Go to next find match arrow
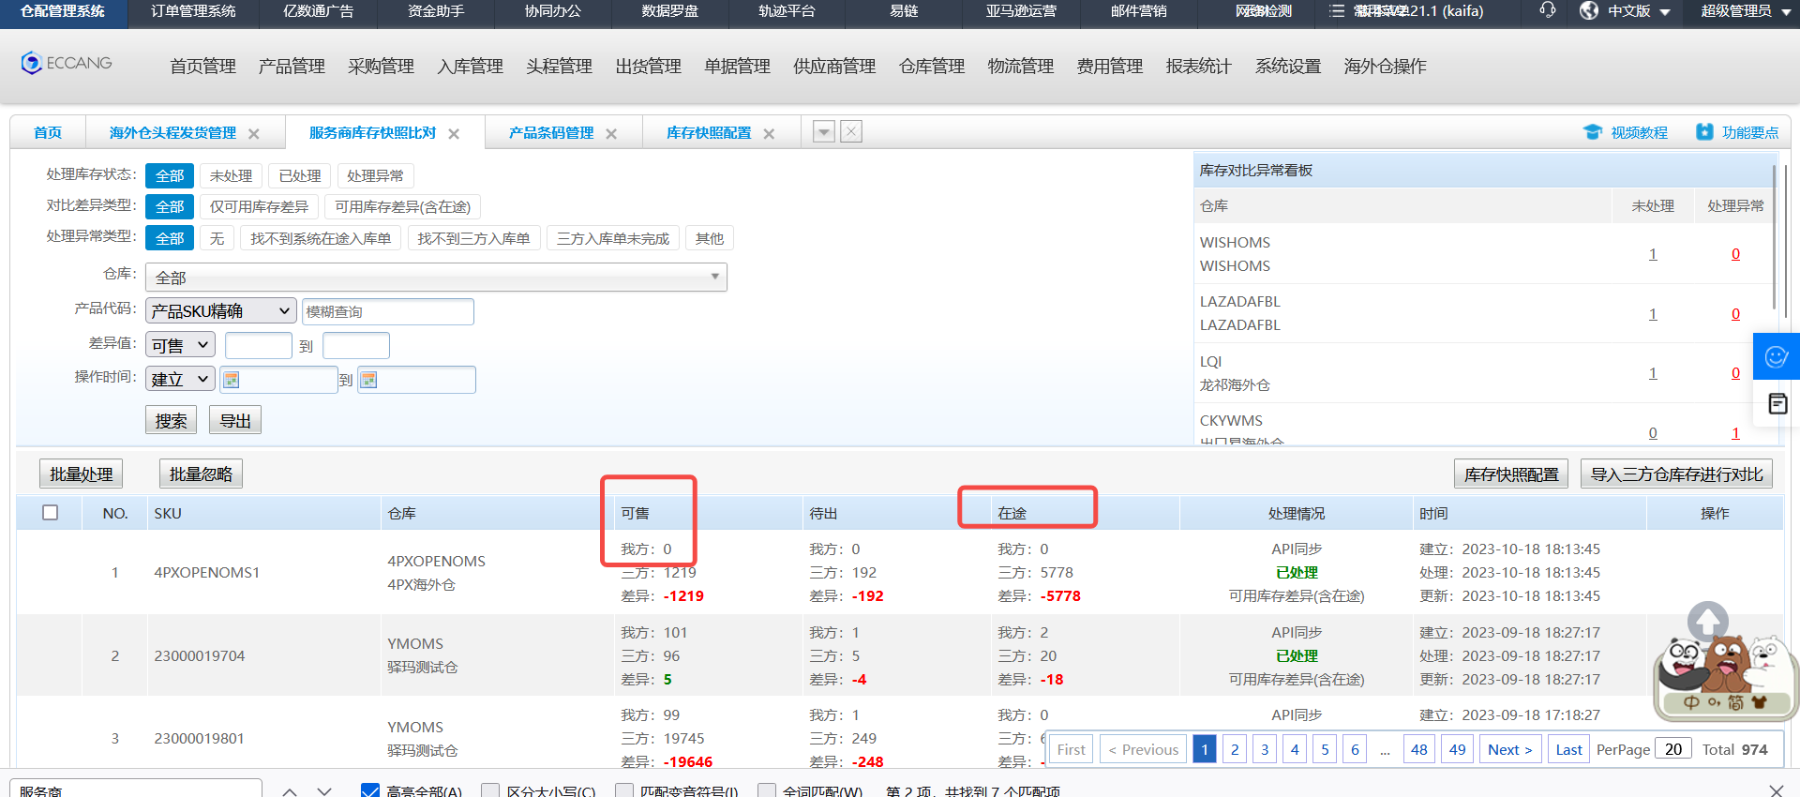Viewport: 1800px width, 797px height. (x=324, y=791)
